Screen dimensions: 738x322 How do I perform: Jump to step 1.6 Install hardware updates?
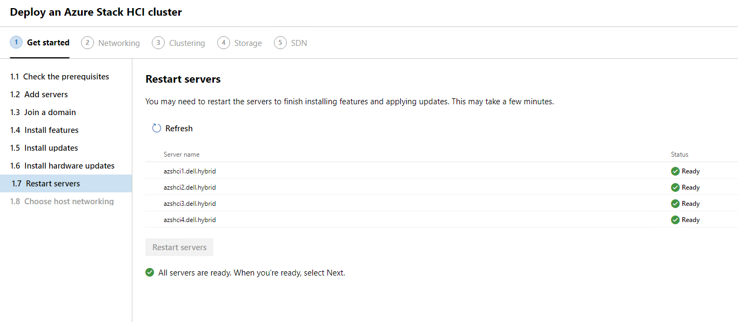pyautogui.click(x=62, y=166)
